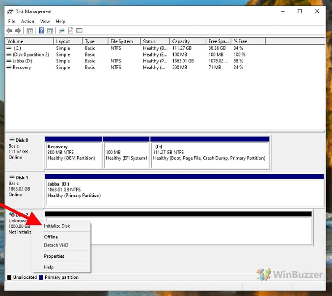The width and height of the screenshot is (332, 296).
Task: Minimize the Disk Management window
Action: (x=283, y=11)
